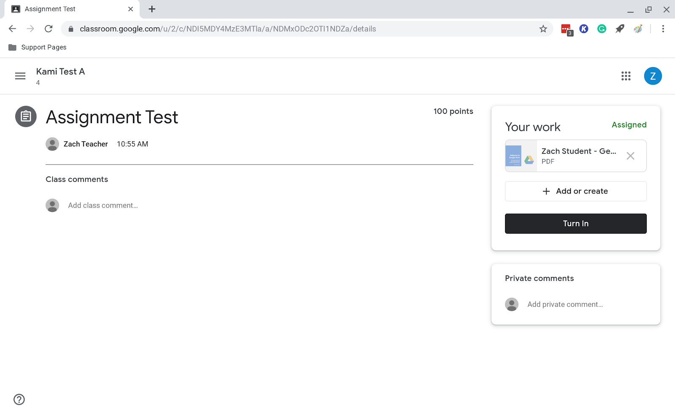
Task: Click the rocket extension icon
Action: coord(619,29)
